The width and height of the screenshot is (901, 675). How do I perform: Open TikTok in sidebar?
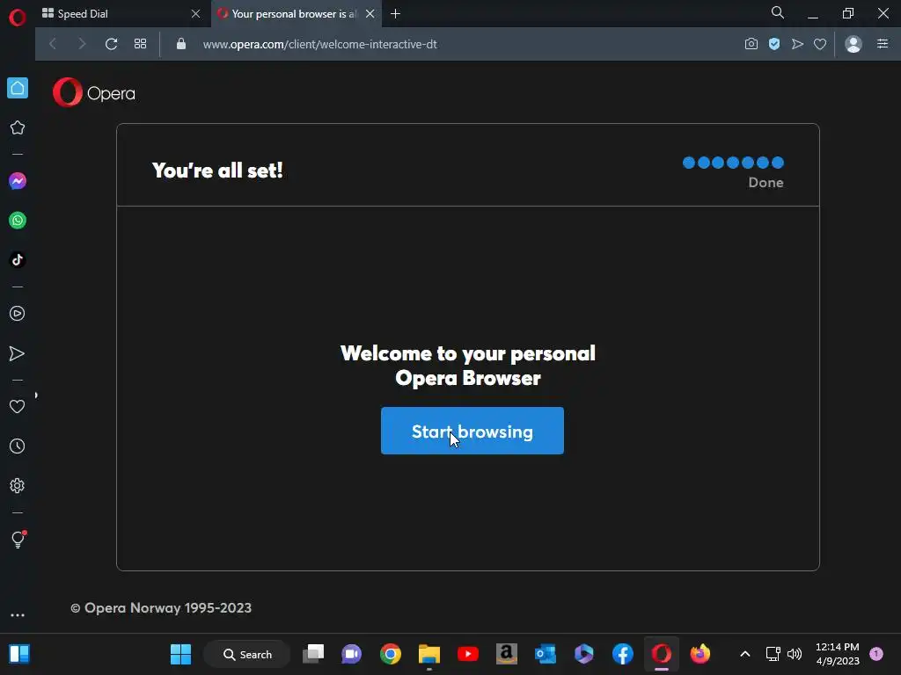pyautogui.click(x=18, y=260)
